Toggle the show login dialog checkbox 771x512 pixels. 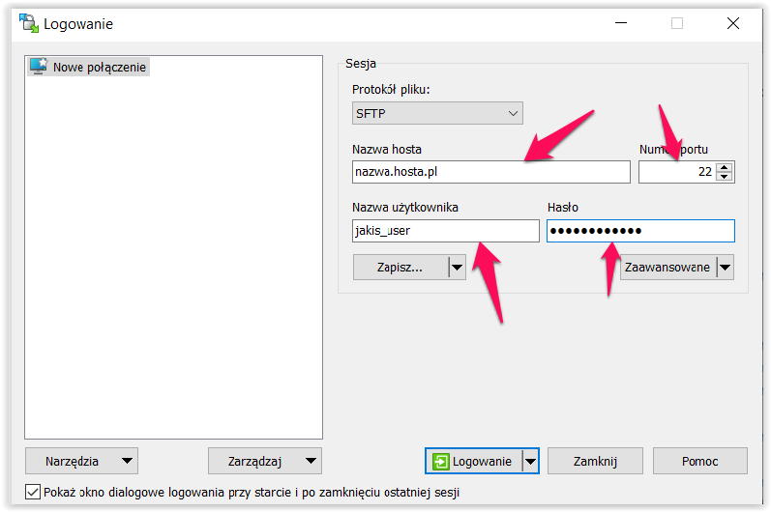click(33, 492)
